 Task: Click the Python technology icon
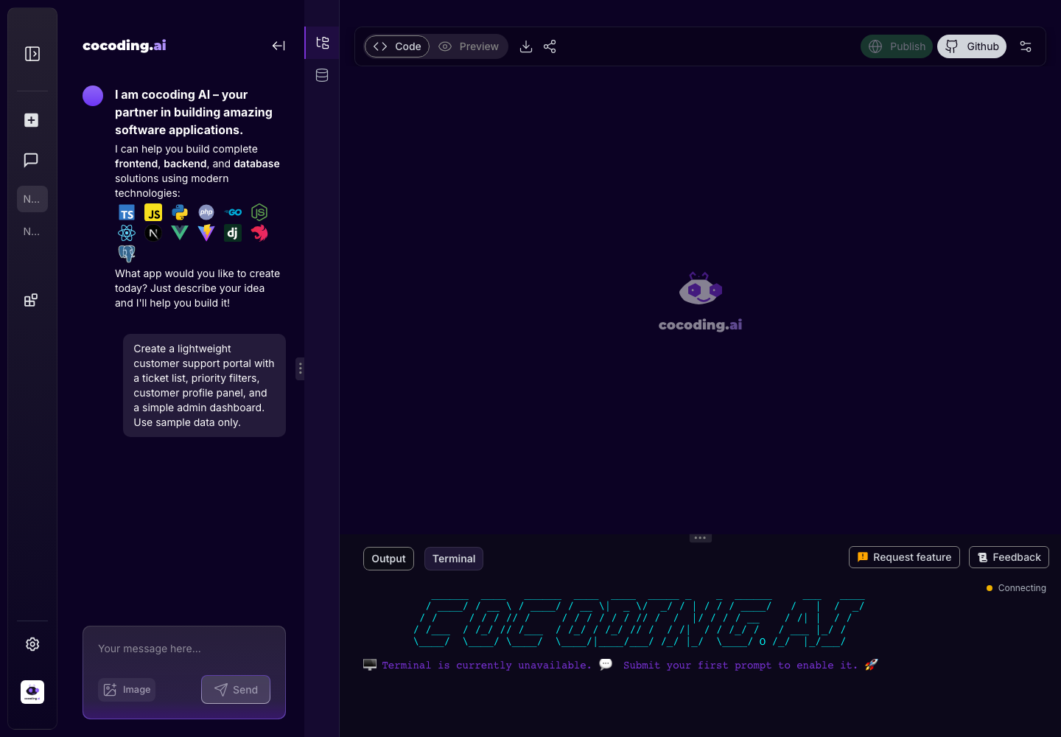click(x=180, y=213)
